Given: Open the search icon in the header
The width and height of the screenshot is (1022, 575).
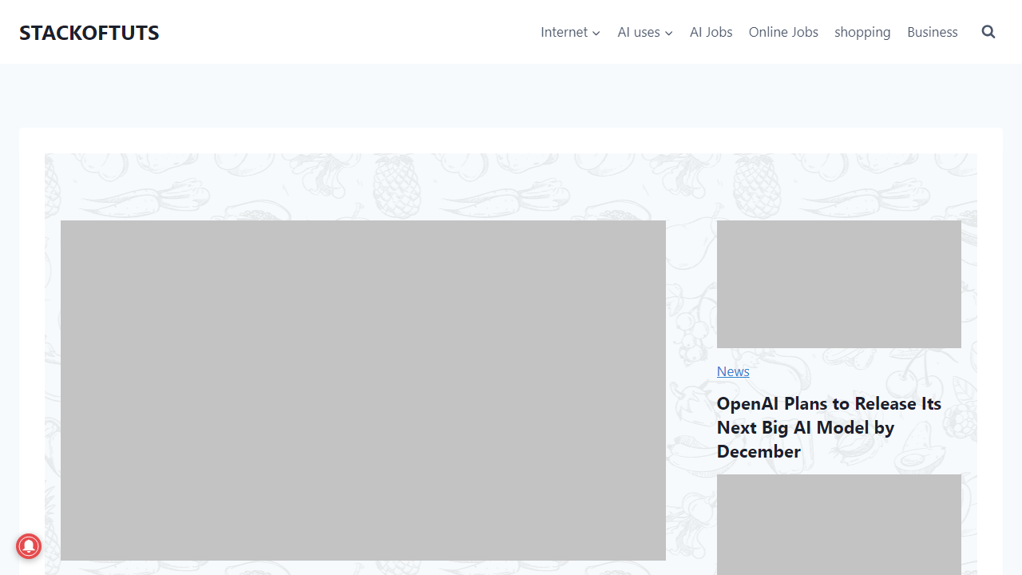Looking at the screenshot, I should coord(988,32).
